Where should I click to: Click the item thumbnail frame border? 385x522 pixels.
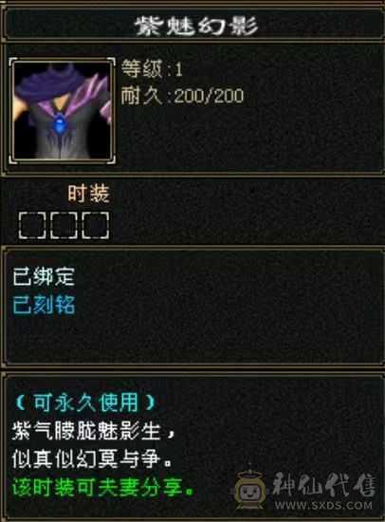click(63, 60)
